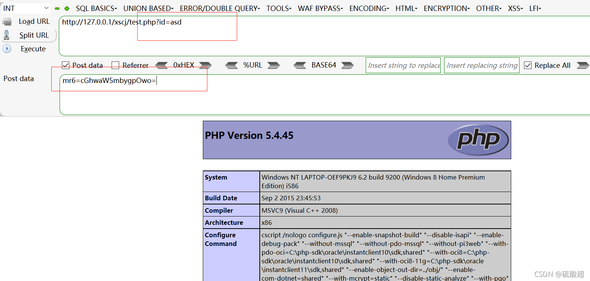
Task: Open the ERROR/DOUBLE QUERY menu
Action: [x=220, y=8]
